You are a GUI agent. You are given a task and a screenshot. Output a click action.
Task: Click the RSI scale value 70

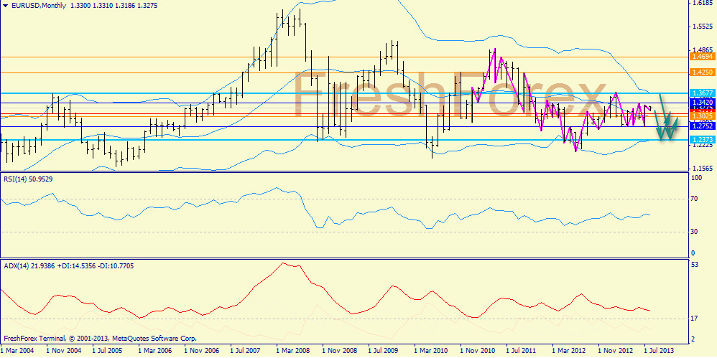pyautogui.click(x=695, y=199)
